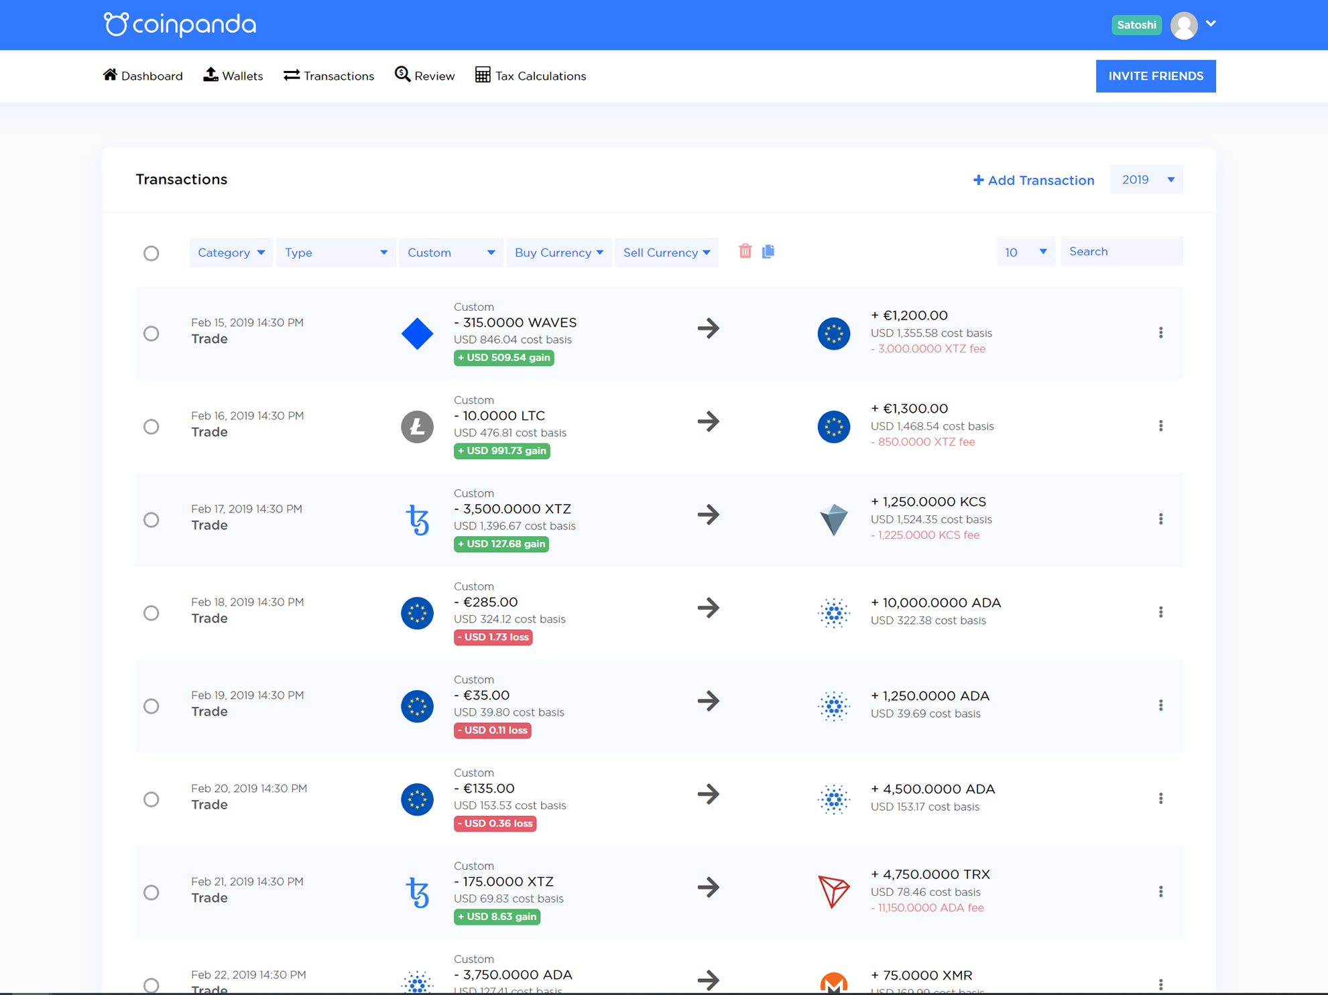Click the Add Transaction button
The height and width of the screenshot is (995, 1328).
tap(1034, 180)
